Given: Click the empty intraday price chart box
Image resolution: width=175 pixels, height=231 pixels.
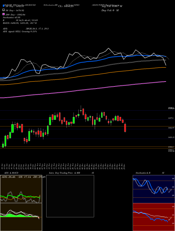Looking at the screenshot, I should click(x=70, y=196).
